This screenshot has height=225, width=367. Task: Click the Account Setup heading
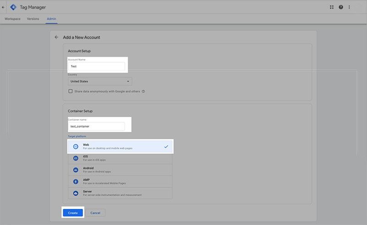(x=79, y=51)
